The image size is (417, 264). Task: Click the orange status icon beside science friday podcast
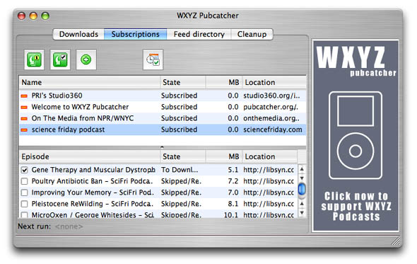[24, 130]
